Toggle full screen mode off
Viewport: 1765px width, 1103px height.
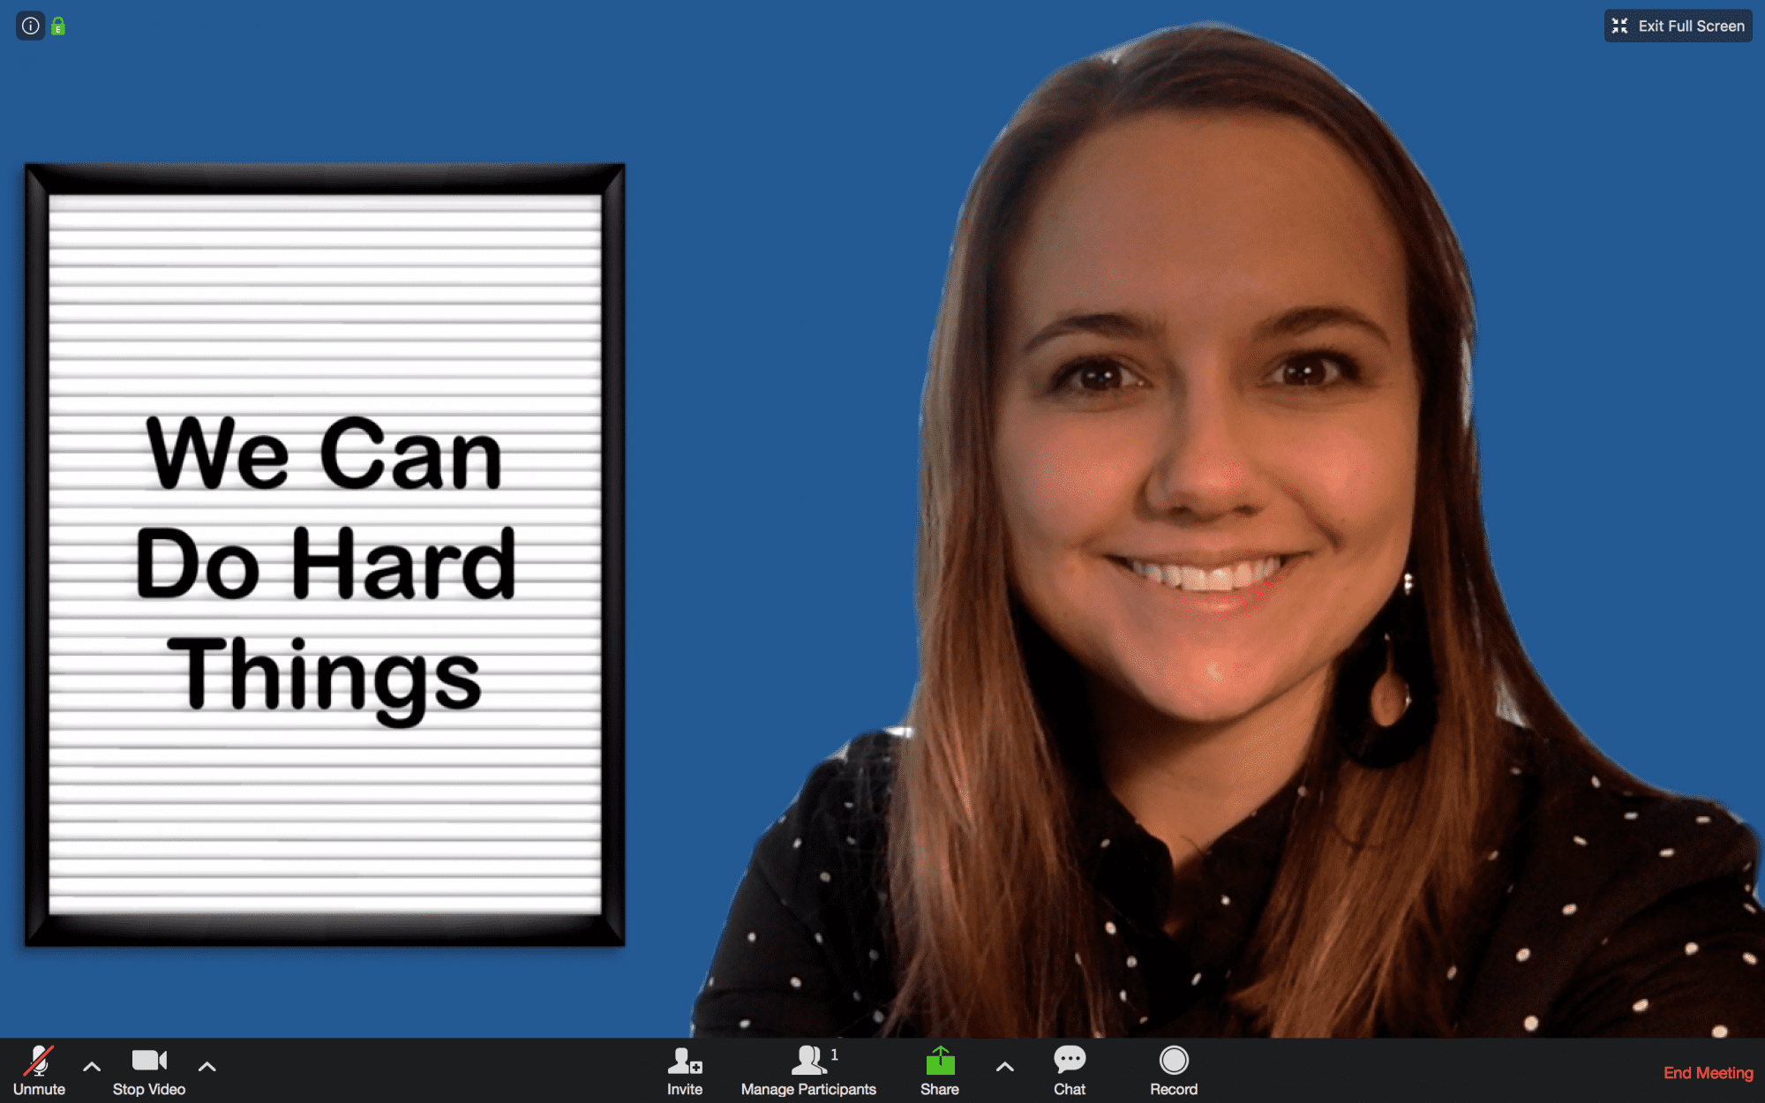tap(1677, 26)
